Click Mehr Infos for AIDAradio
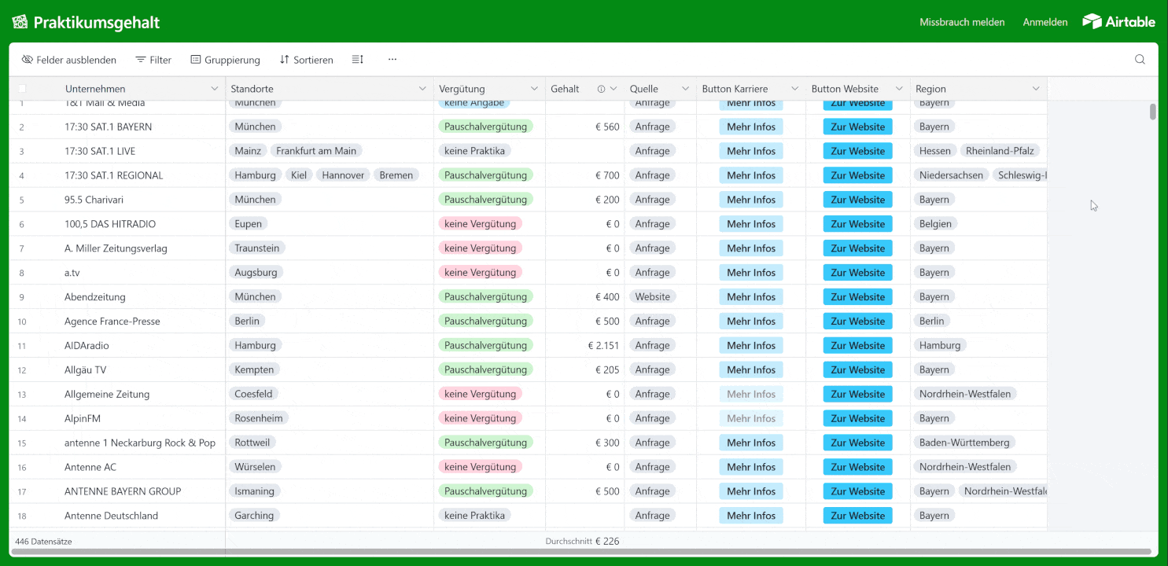The height and width of the screenshot is (566, 1168). tap(751, 345)
